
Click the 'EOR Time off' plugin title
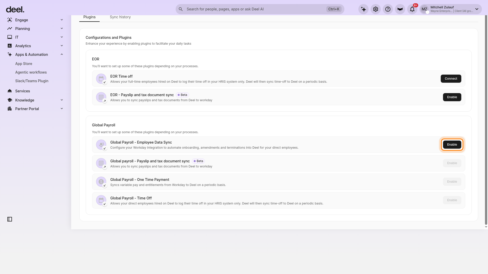(121, 76)
